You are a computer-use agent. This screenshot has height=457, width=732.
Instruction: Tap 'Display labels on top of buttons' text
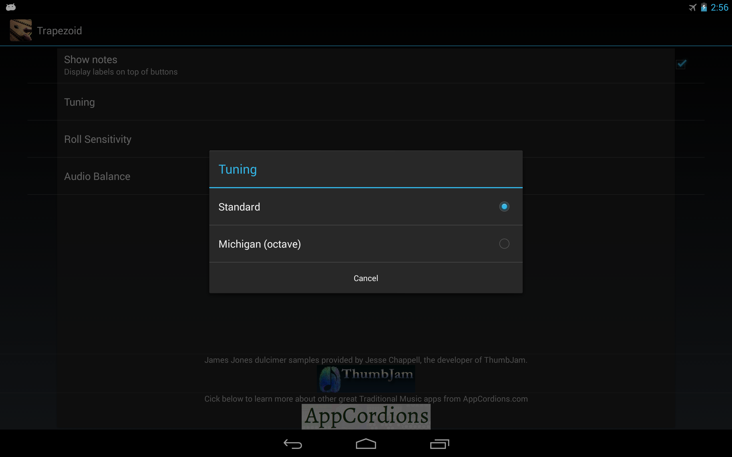121,72
